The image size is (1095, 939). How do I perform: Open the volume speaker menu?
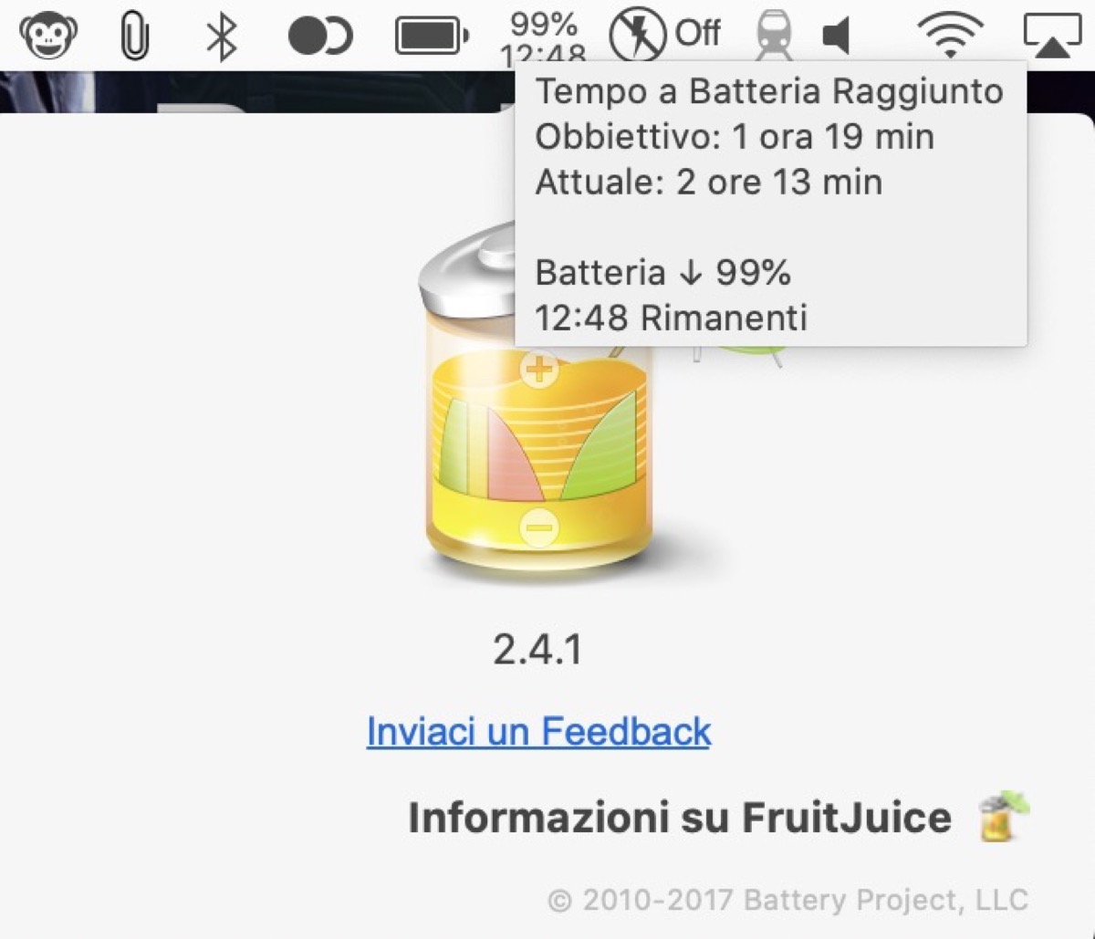coord(837,37)
